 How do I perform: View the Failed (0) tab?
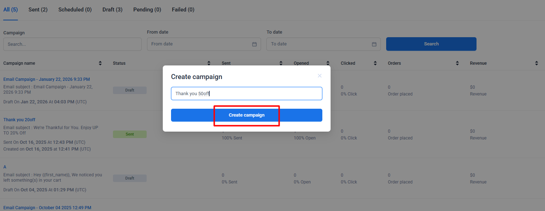coord(183,10)
